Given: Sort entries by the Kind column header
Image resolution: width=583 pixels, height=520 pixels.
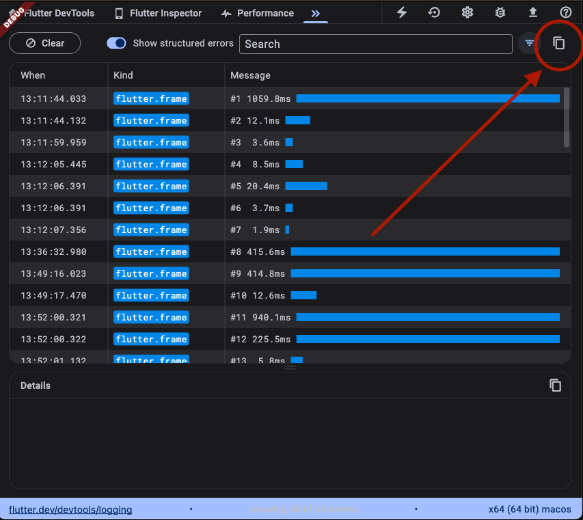Looking at the screenshot, I should (x=124, y=75).
